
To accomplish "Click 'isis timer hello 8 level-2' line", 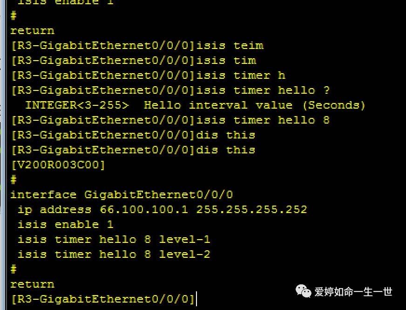I will click(x=114, y=255).
